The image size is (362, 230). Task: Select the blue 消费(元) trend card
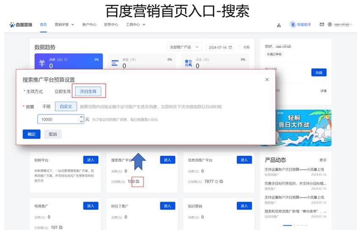(69, 61)
